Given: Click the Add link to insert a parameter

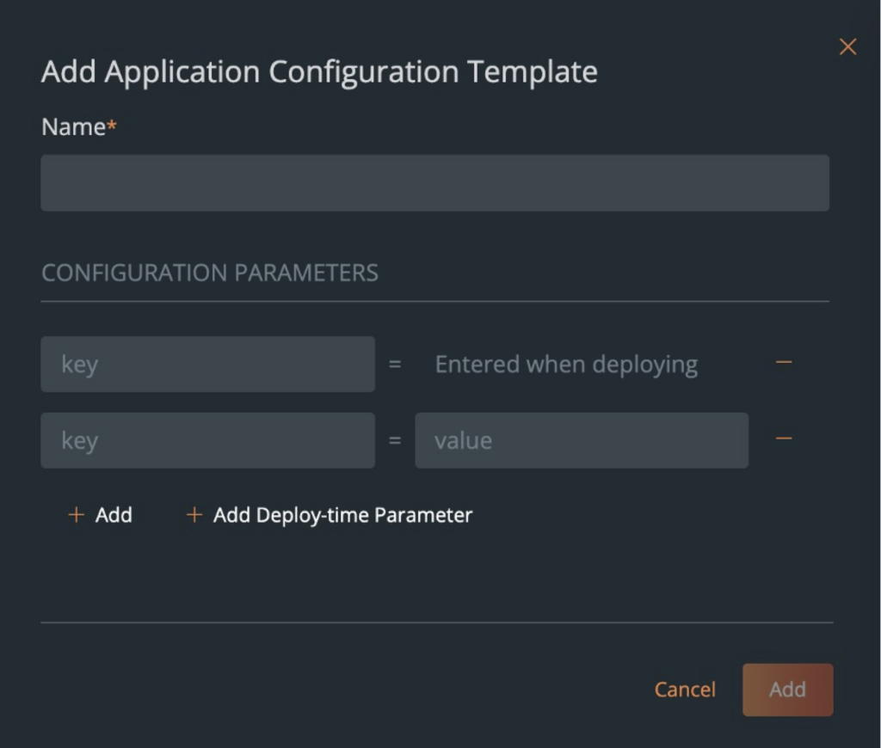Looking at the screenshot, I should click(x=113, y=514).
